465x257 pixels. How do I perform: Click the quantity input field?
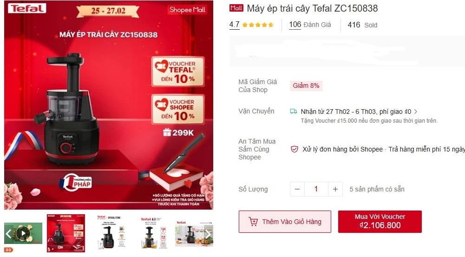(x=316, y=189)
